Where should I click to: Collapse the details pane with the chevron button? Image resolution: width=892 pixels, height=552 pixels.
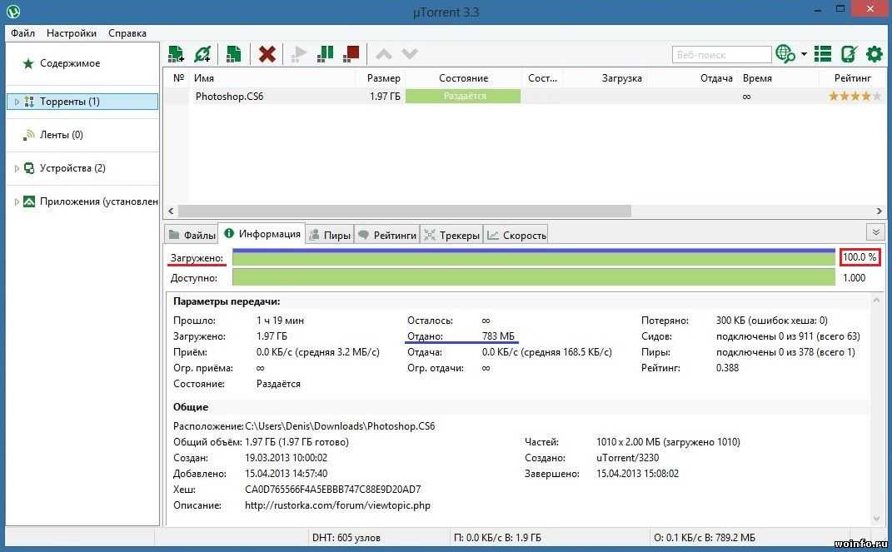tap(876, 232)
